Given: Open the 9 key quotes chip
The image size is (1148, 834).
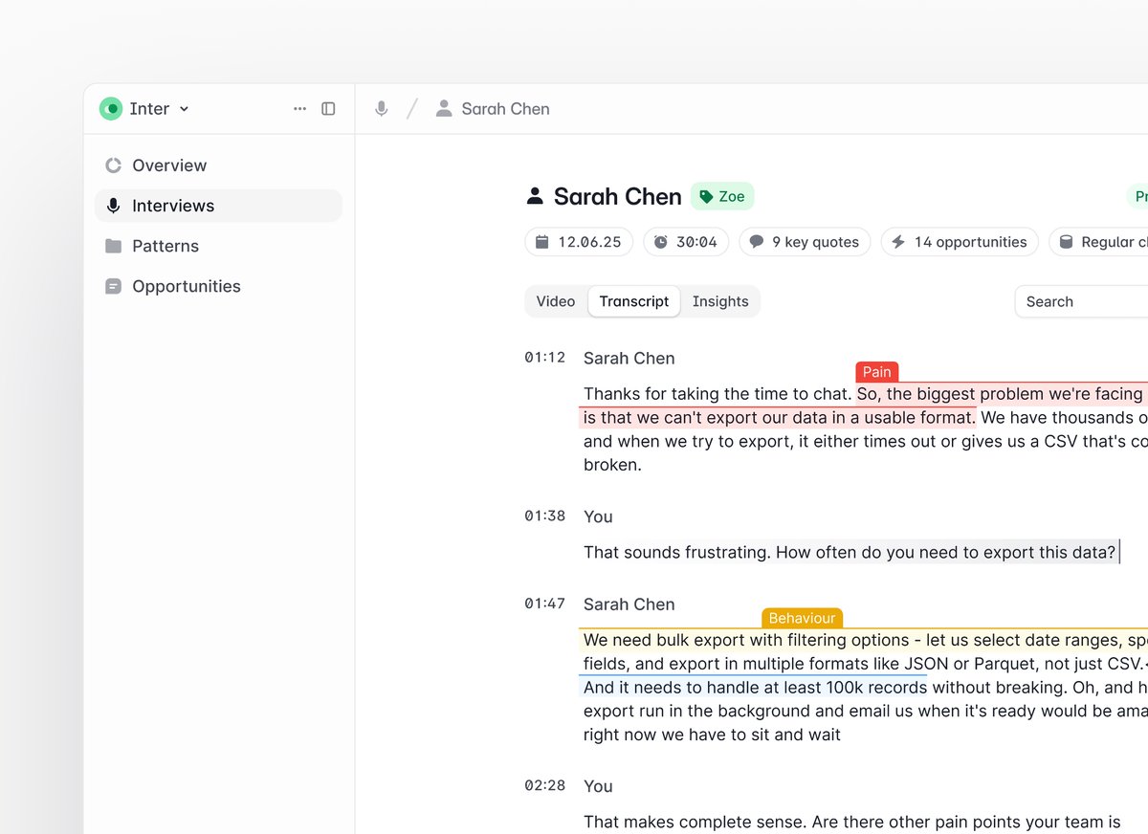Looking at the screenshot, I should click(805, 242).
